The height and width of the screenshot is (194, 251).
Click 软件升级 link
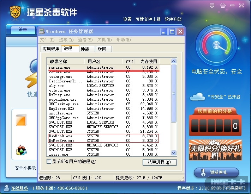tap(173, 19)
